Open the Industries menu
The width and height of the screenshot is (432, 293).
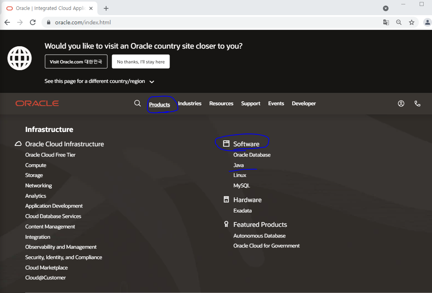click(189, 103)
